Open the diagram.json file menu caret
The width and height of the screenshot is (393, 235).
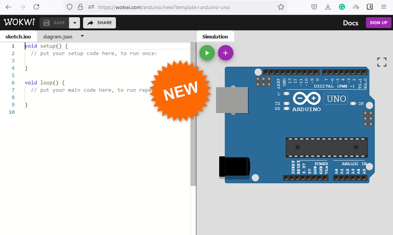pyautogui.click(x=82, y=36)
